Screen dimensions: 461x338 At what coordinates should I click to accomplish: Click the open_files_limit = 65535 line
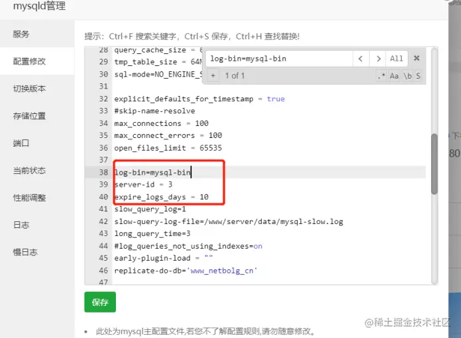coord(168,148)
